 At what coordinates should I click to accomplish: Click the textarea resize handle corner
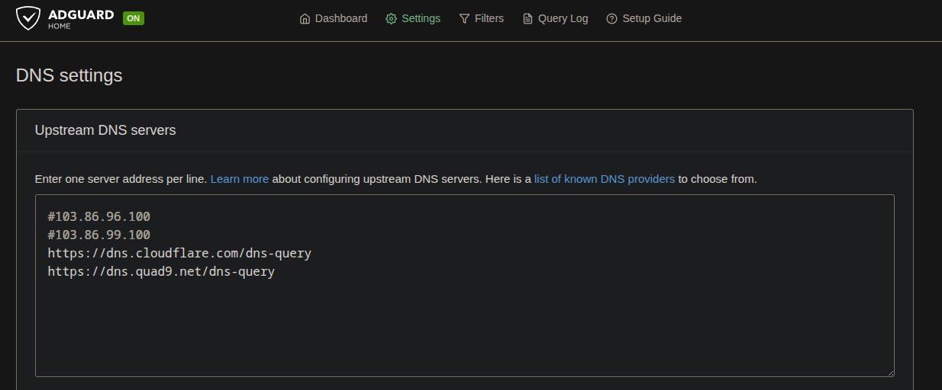(889, 372)
